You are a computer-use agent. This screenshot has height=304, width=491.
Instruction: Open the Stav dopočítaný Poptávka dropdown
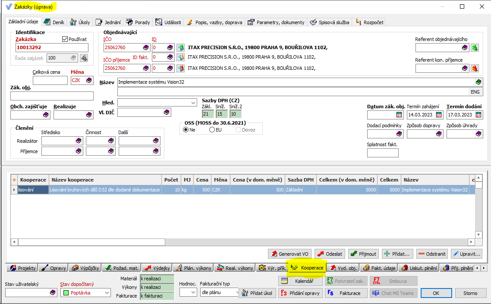107,293
